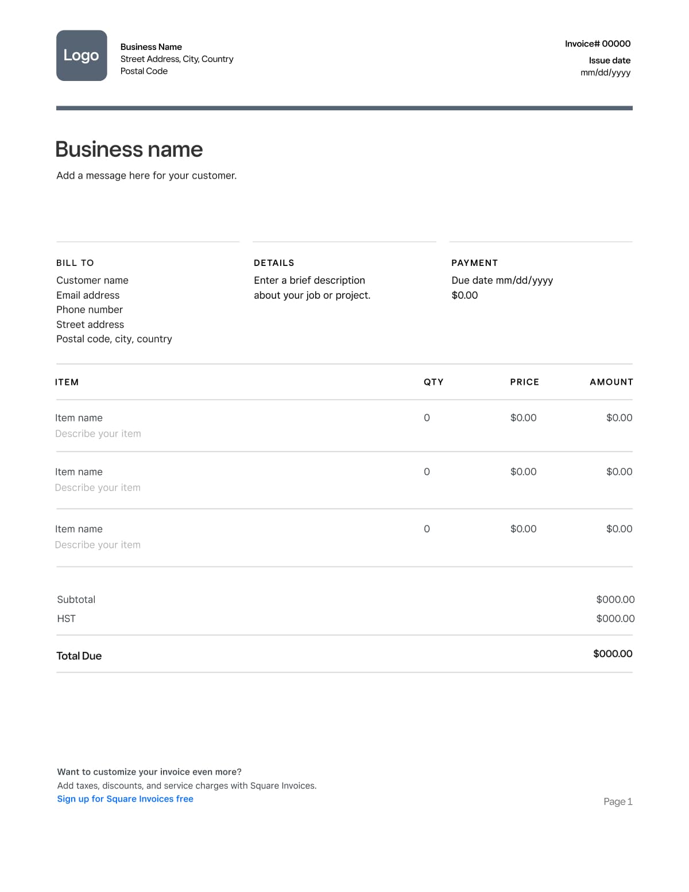The image size is (689, 892).
Task: Select the Issue date mm/dd/yyyy field
Action: pyautogui.click(x=605, y=72)
